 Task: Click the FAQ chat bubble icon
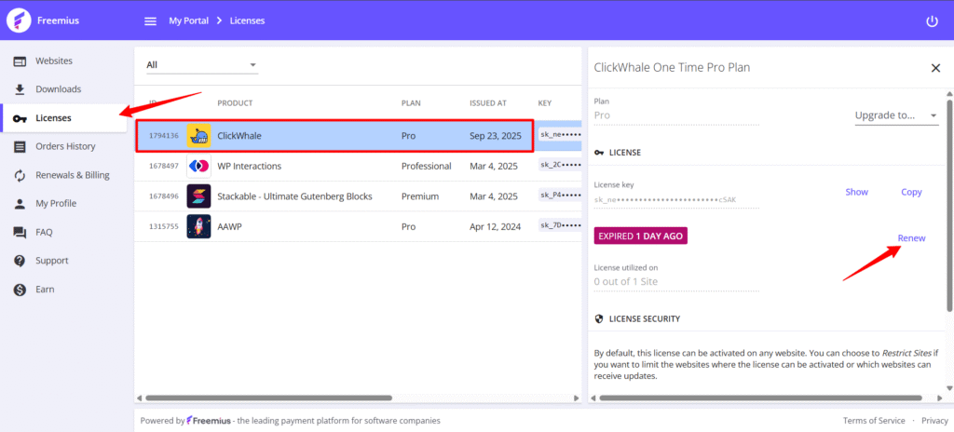coord(20,233)
